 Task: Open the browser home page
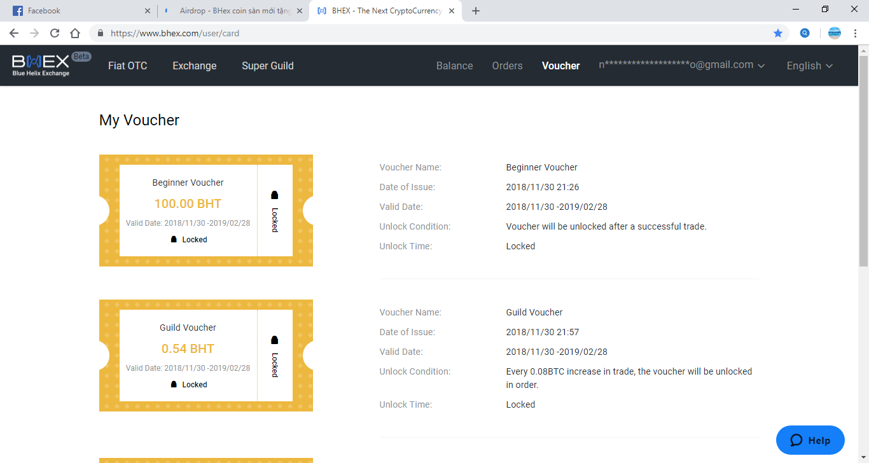(x=75, y=33)
